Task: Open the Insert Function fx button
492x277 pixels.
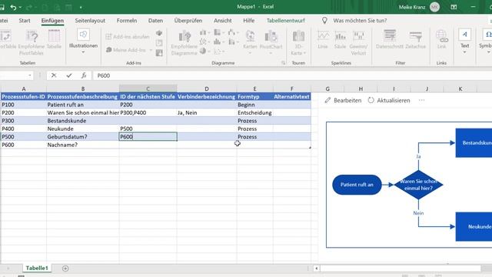Action: tap(84, 75)
